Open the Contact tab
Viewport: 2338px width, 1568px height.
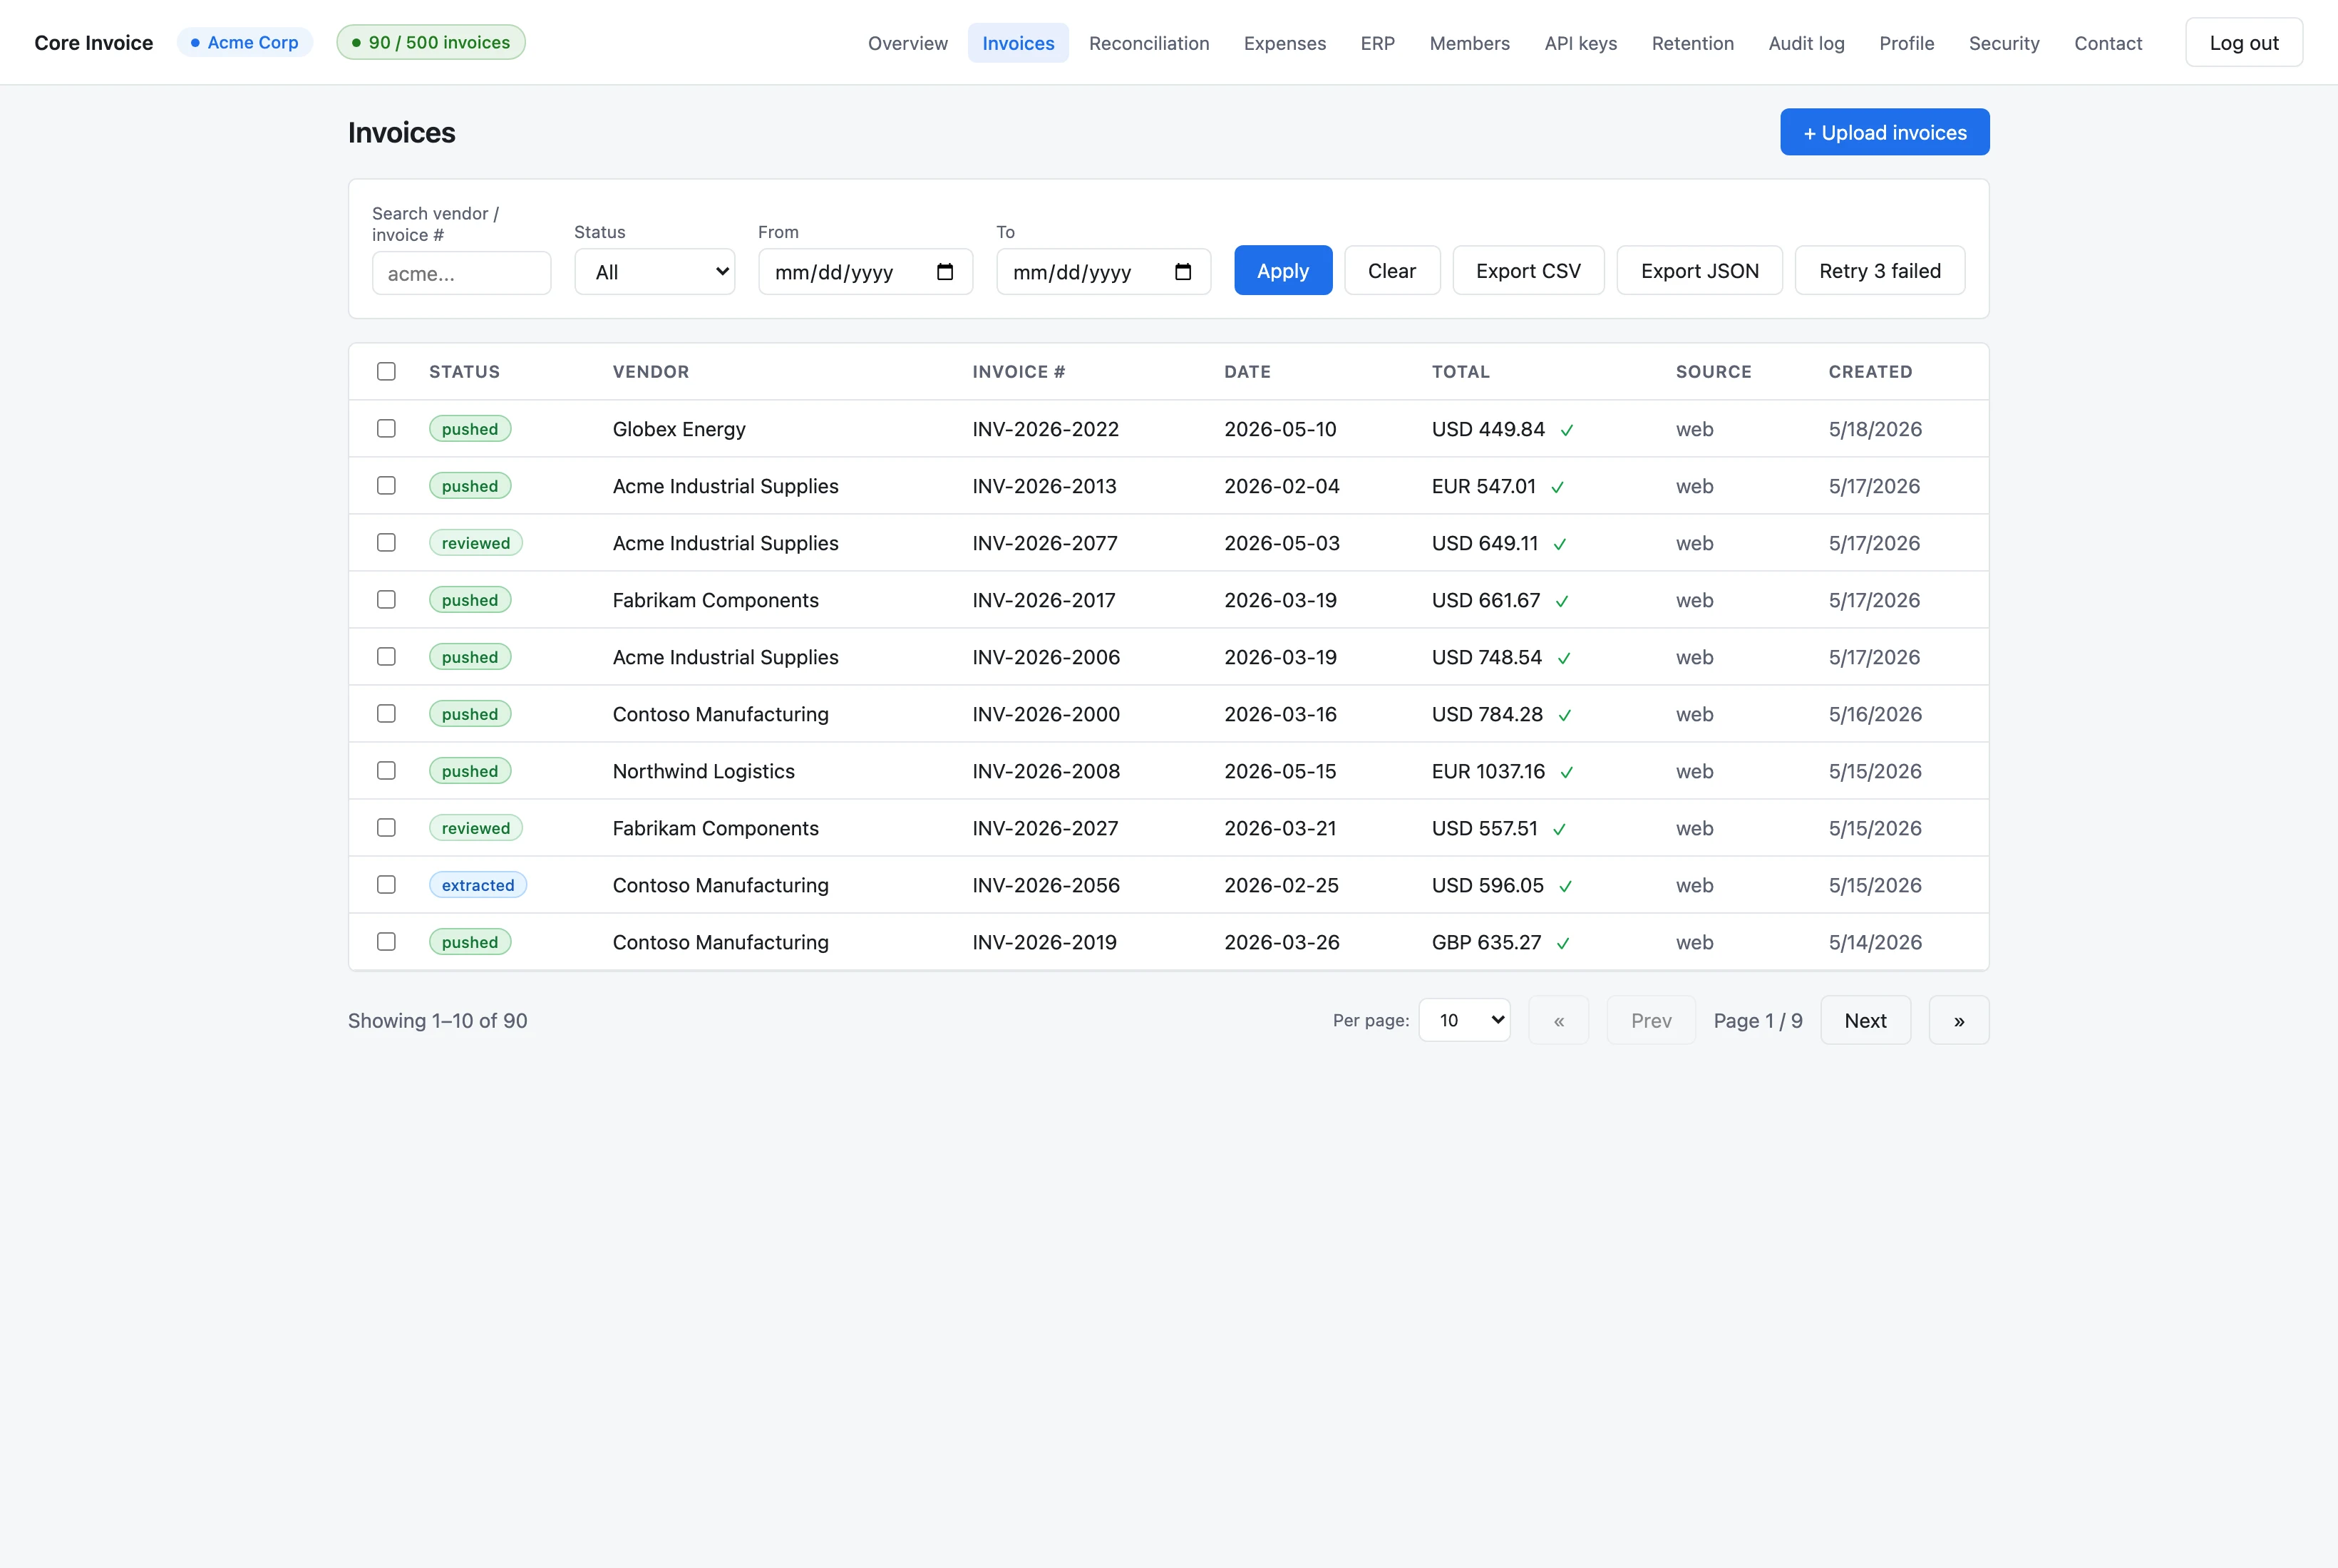pyautogui.click(x=2108, y=43)
